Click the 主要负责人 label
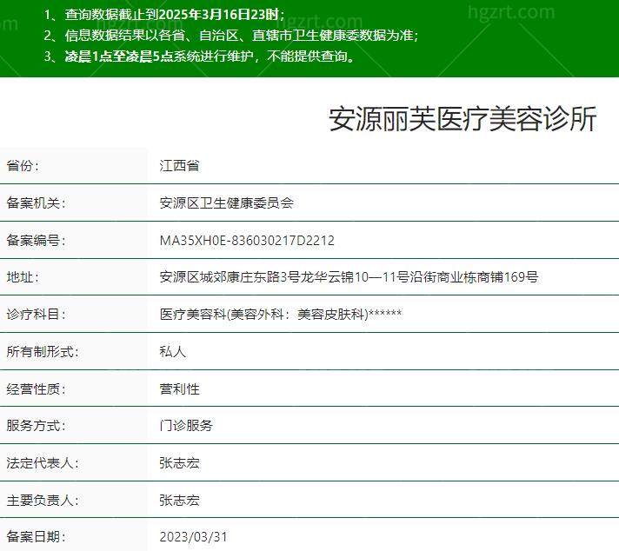Screen dimensions: 619x551 [x=43, y=500]
